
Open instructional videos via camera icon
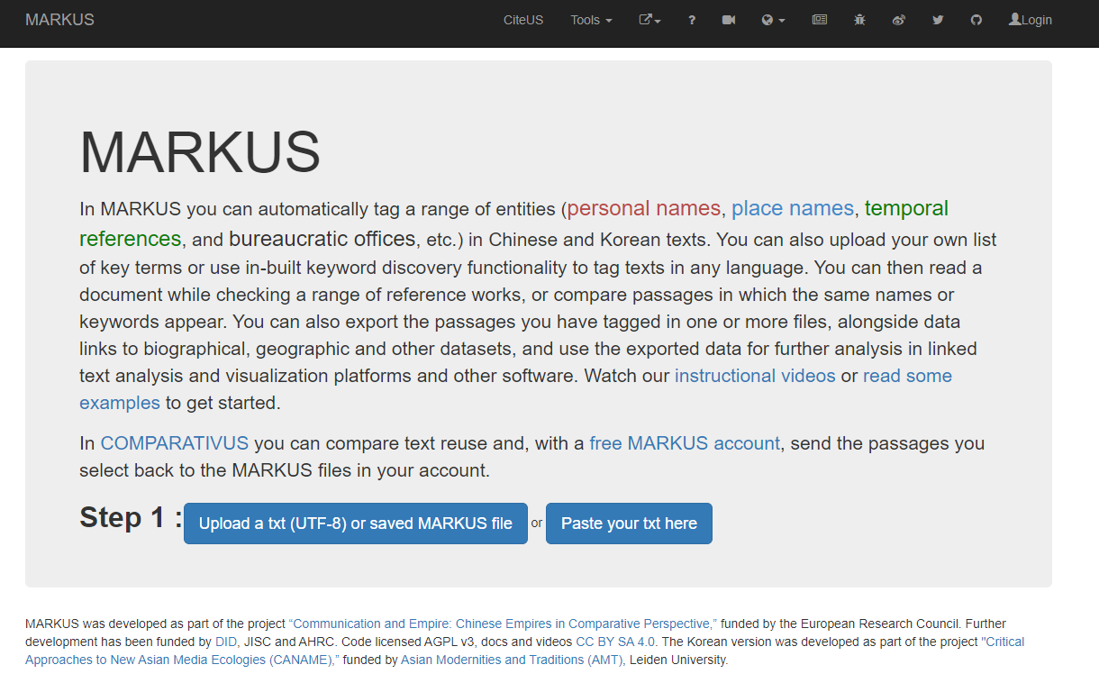(x=729, y=20)
